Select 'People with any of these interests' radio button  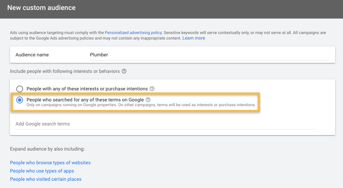20,89
